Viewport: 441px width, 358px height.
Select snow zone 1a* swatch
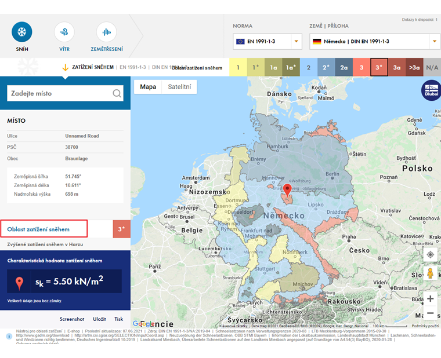point(291,67)
